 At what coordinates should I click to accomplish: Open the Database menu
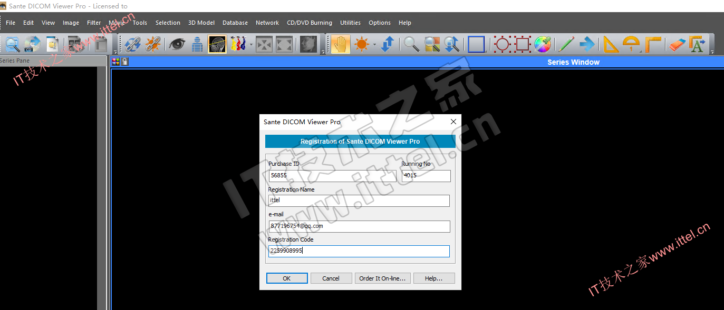(x=235, y=23)
